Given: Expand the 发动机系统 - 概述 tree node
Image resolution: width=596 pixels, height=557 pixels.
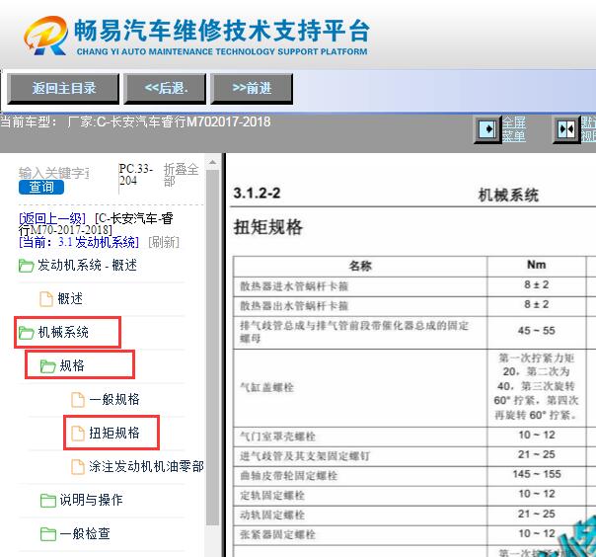Looking at the screenshot, I should [x=87, y=266].
